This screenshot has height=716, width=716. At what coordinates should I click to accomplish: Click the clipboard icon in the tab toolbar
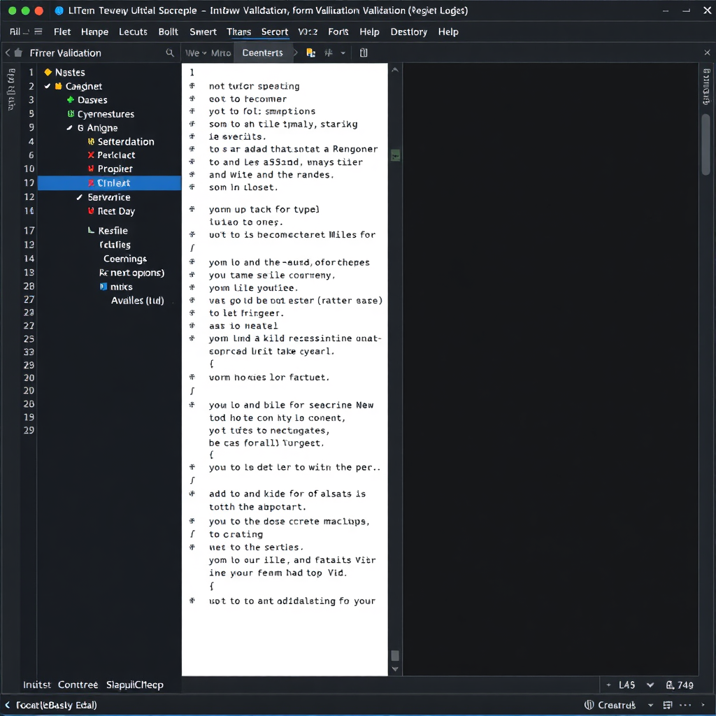[x=364, y=53]
